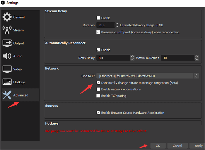Select the Advanced wrench tools icon

pyautogui.click(x=7, y=95)
